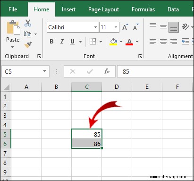Open the Name Box dropdown arrow
This screenshot has width=194, height=181.
tap(44, 71)
